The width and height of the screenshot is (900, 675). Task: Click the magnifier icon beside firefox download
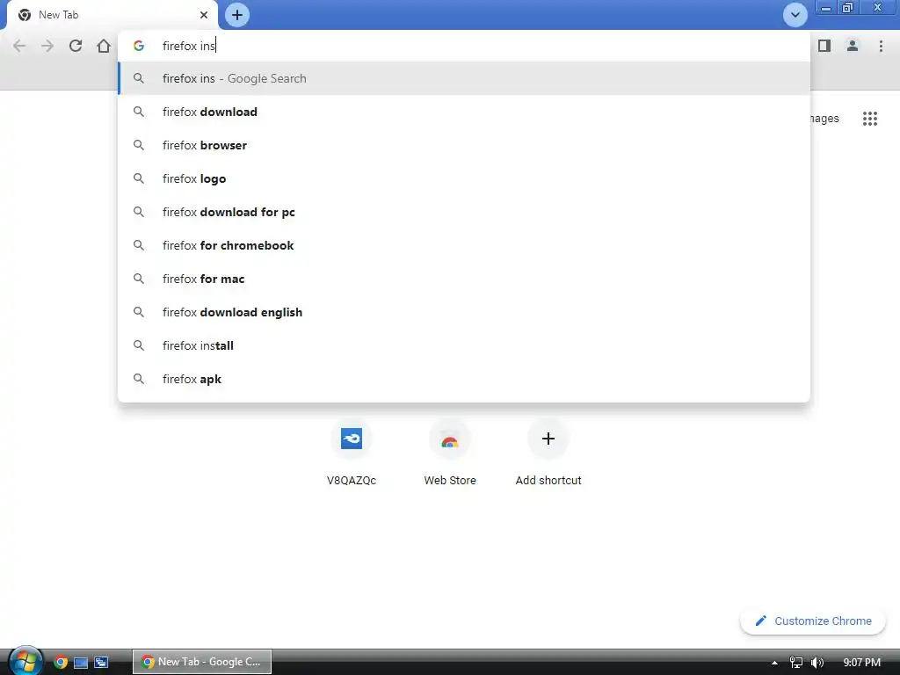point(138,112)
